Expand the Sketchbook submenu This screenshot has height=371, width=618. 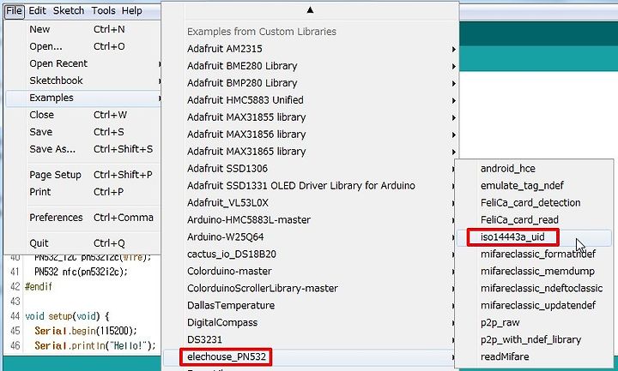tap(83, 81)
